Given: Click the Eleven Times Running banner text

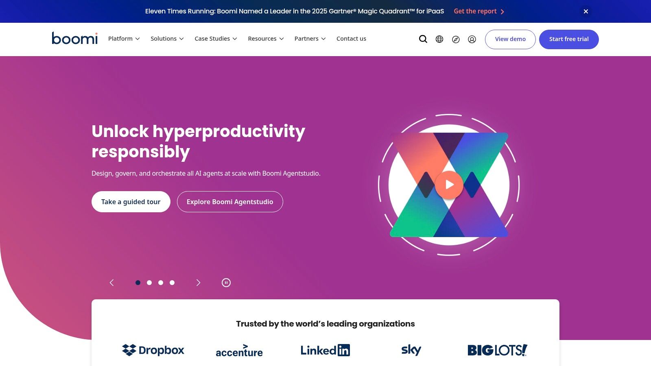Looking at the screenshot, I should point(295,11).
